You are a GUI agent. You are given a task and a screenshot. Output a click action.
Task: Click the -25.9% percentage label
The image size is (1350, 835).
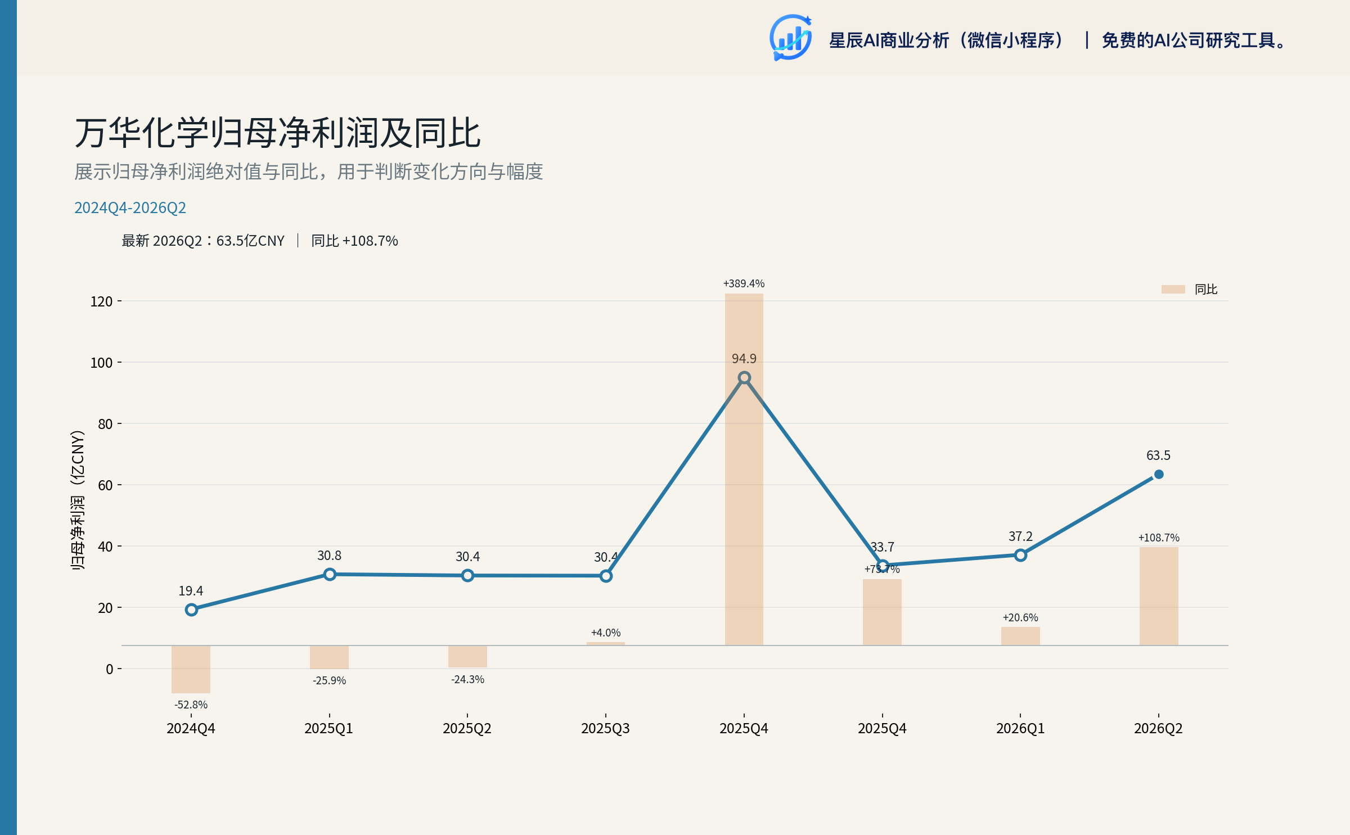330,680
